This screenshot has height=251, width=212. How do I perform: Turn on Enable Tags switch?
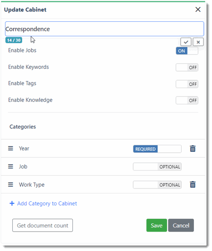187,84
